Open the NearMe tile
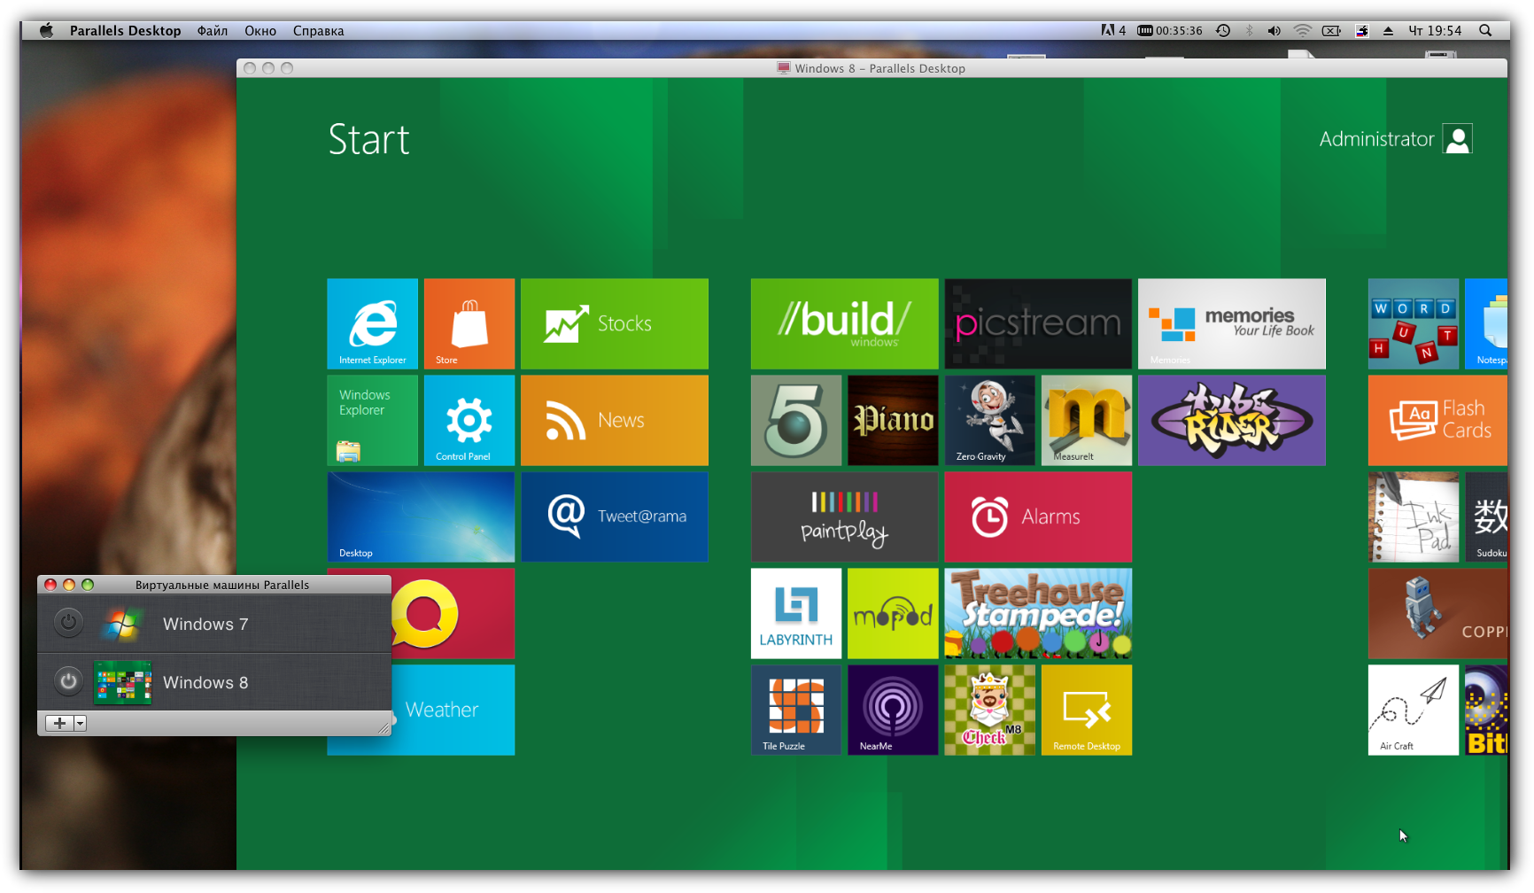Screen dimensions: 1534x893 [x=893, y=710]
